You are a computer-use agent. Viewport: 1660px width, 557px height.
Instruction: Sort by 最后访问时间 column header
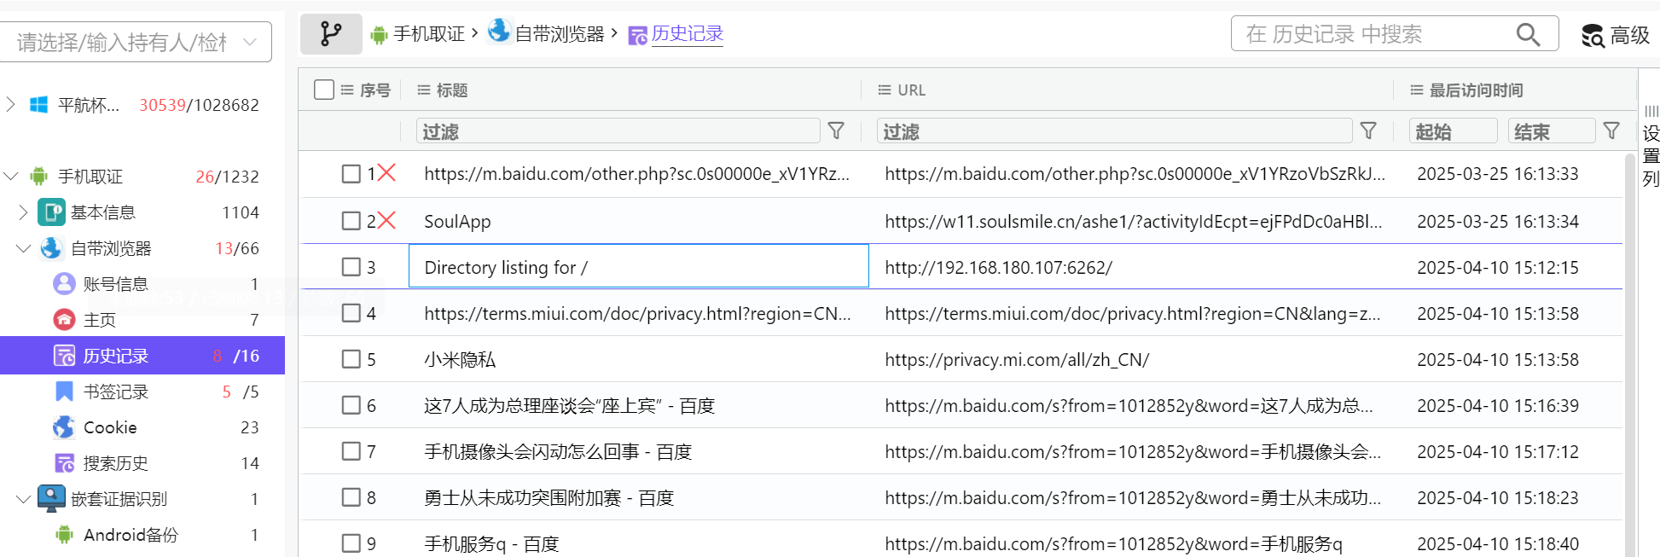1476,90
